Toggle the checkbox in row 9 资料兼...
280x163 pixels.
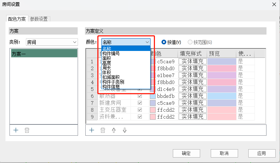coord(140,117)
